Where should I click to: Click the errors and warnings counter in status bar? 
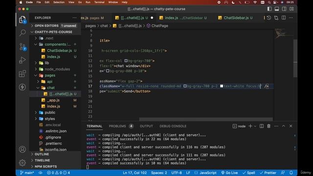click(58, 173)
